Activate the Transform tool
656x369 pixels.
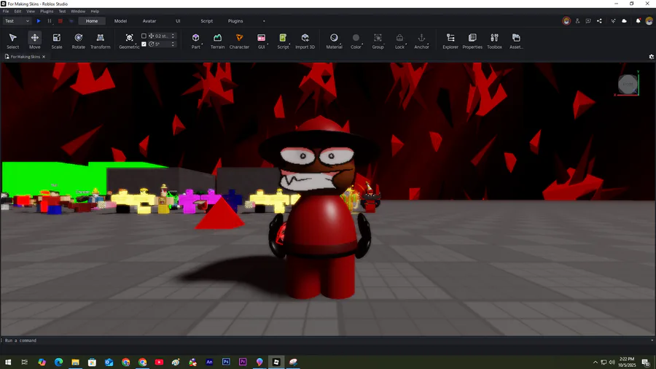pos(101,41)
